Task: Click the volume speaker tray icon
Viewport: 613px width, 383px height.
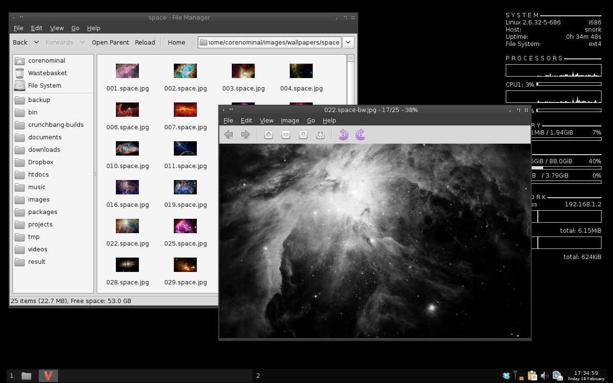Action: [x=544, y=376]
